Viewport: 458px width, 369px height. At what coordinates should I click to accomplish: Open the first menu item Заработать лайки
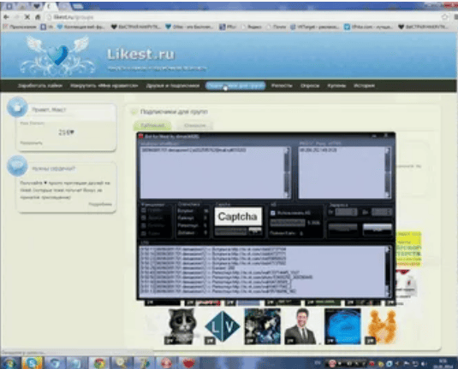[40, 85]
